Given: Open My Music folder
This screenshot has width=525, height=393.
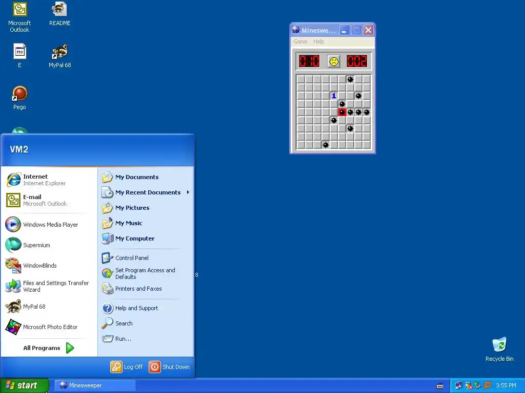Looking at the screenshot, I should click(146, 223).
